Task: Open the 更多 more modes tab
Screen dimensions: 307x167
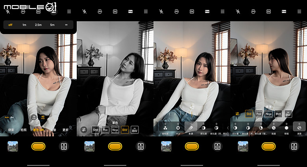Action: 65,130
